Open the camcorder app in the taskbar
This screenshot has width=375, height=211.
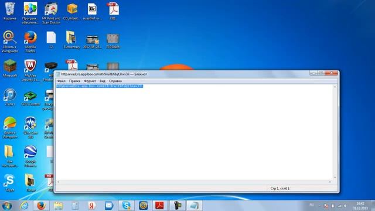[x=177, y=206]
